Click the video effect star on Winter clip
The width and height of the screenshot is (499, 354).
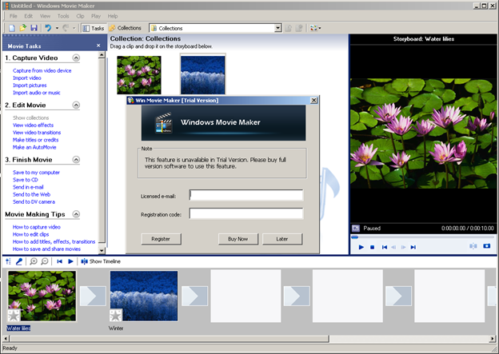pyautogui.click(x=117, y=315)
